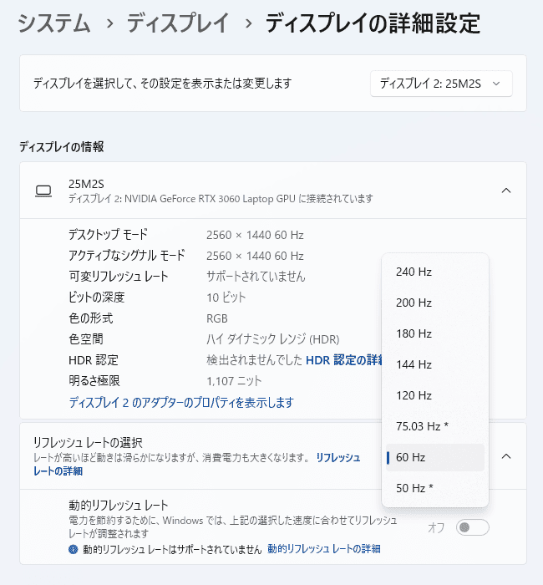Pick 144 Hz from refresh rate list
The width and height of the screenshot is (543, 585).
click(434, 364)
